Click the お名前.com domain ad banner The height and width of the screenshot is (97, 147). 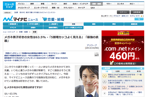click(123, 48)
